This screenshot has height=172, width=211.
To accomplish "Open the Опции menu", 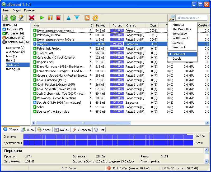I will 17,10.
